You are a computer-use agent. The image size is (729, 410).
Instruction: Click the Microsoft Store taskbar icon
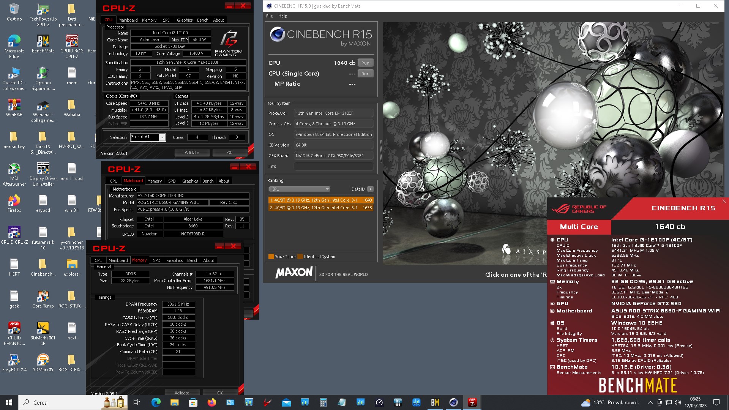point(193,402)
